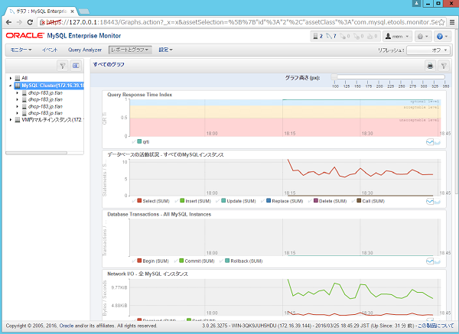Click the browser forward arrow
The height and width of the screenshot is (334, 459).
click(19, 22)
